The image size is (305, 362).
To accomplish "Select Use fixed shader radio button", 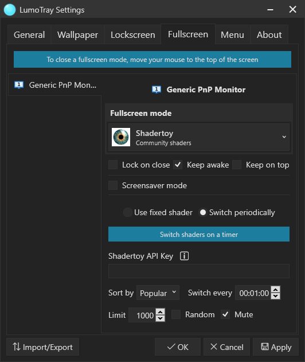I will [x=128, y=212].
